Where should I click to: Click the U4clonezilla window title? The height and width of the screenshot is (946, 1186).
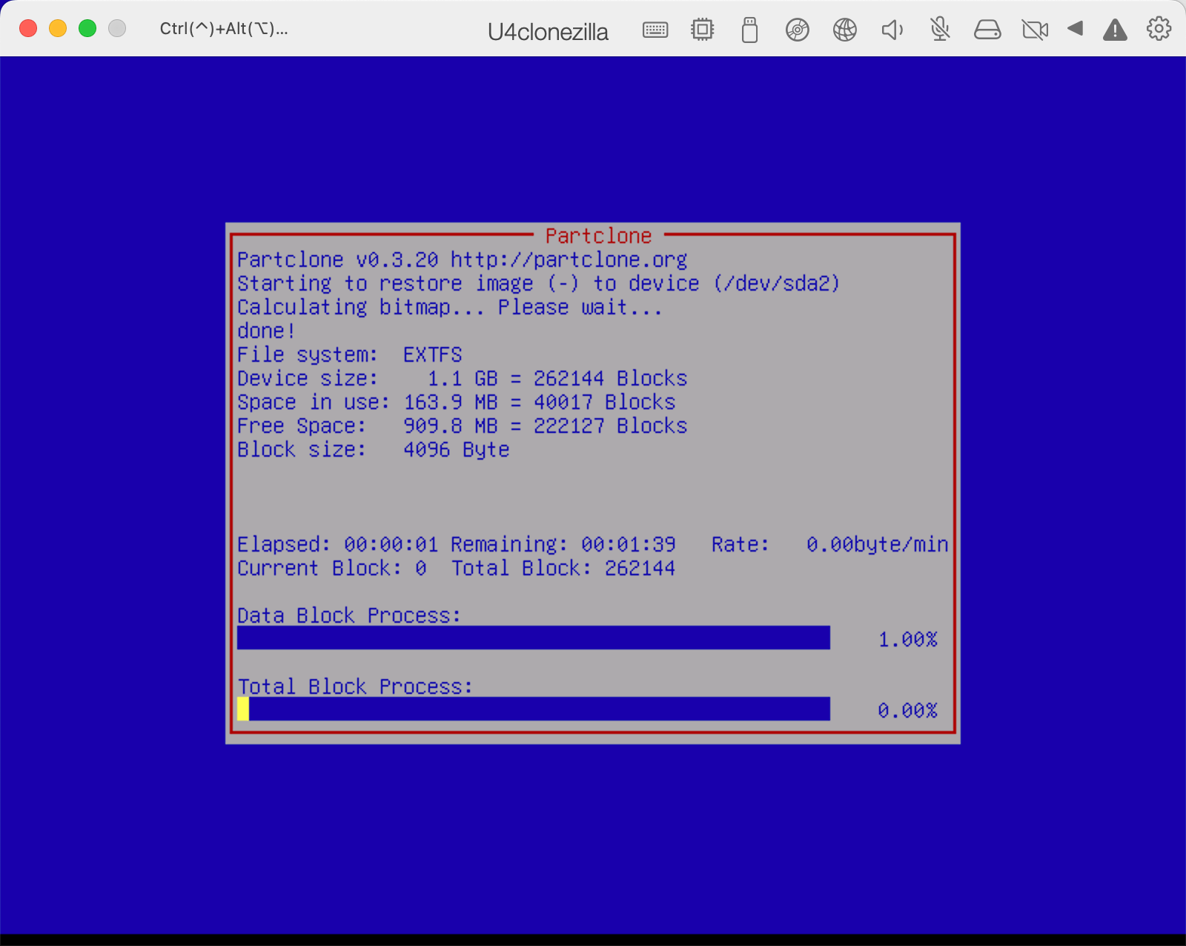(x=548, y=32)
